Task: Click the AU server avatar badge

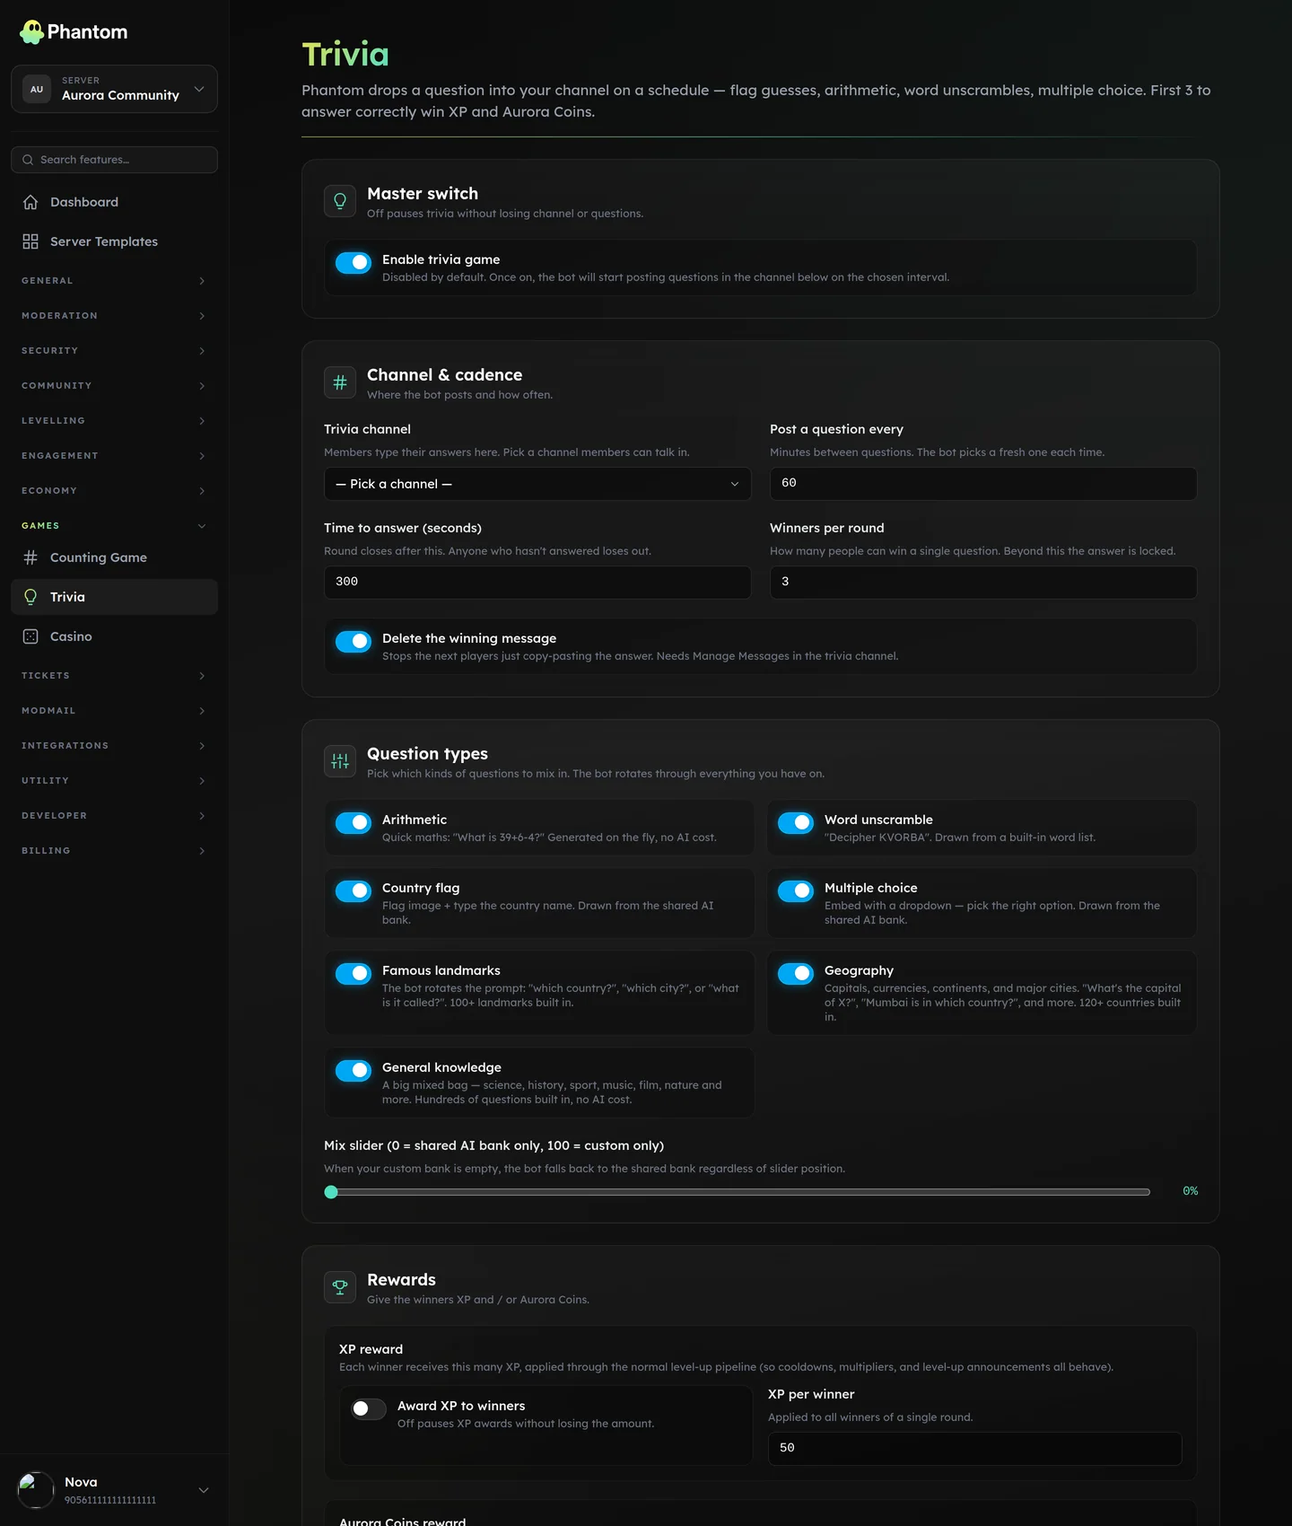Action: tap(37, 89)
